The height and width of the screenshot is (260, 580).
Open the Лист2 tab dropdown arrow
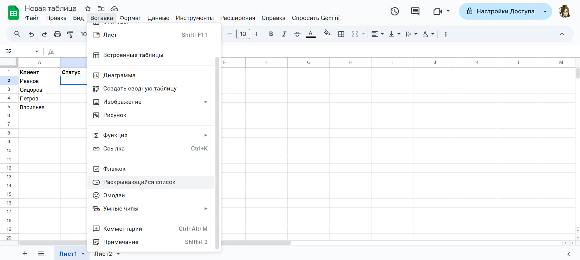pos(119,254)
